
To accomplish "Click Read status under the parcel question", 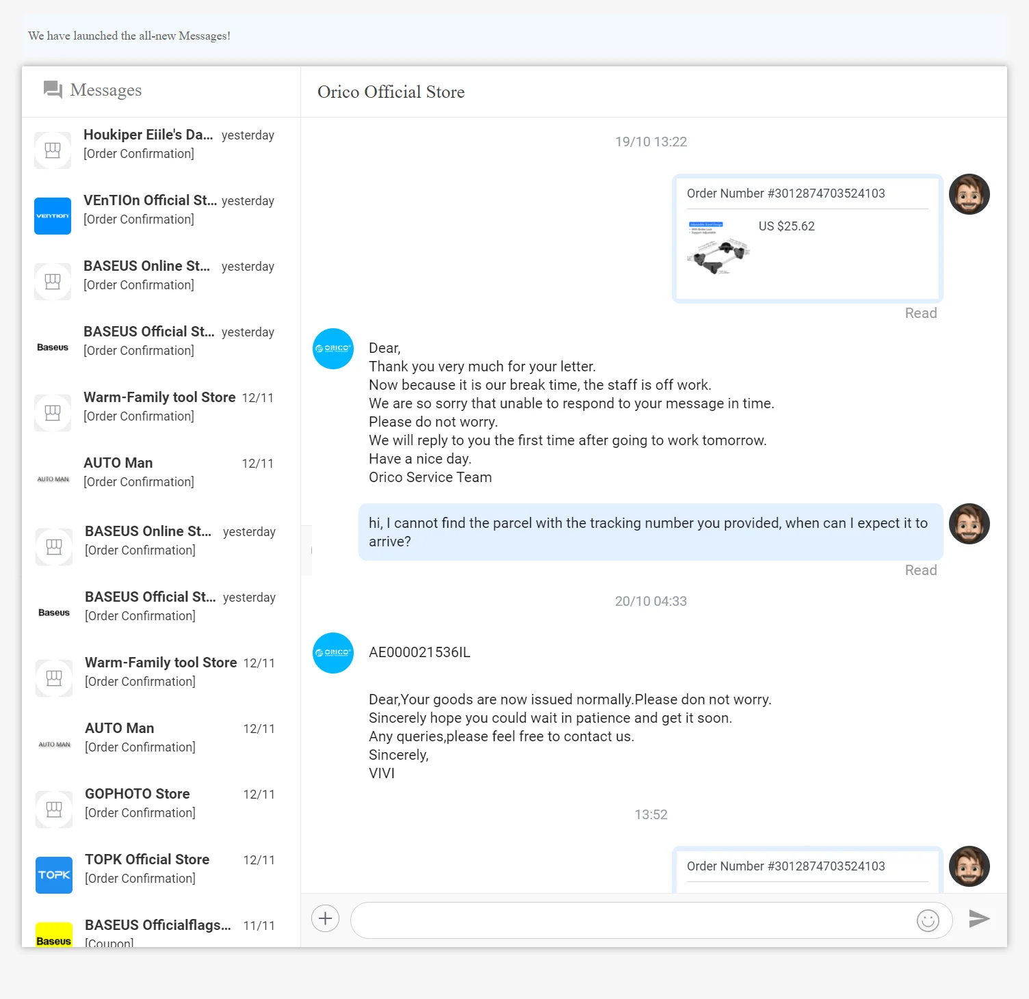I will coord(921,570).
